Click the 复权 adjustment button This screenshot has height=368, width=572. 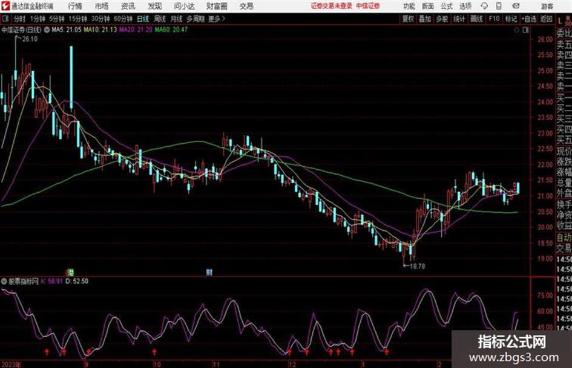408,19
